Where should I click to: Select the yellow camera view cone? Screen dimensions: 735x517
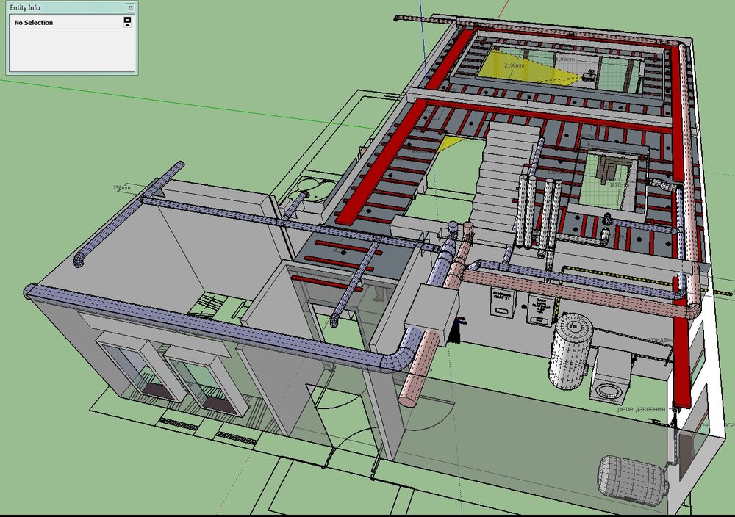525,69
